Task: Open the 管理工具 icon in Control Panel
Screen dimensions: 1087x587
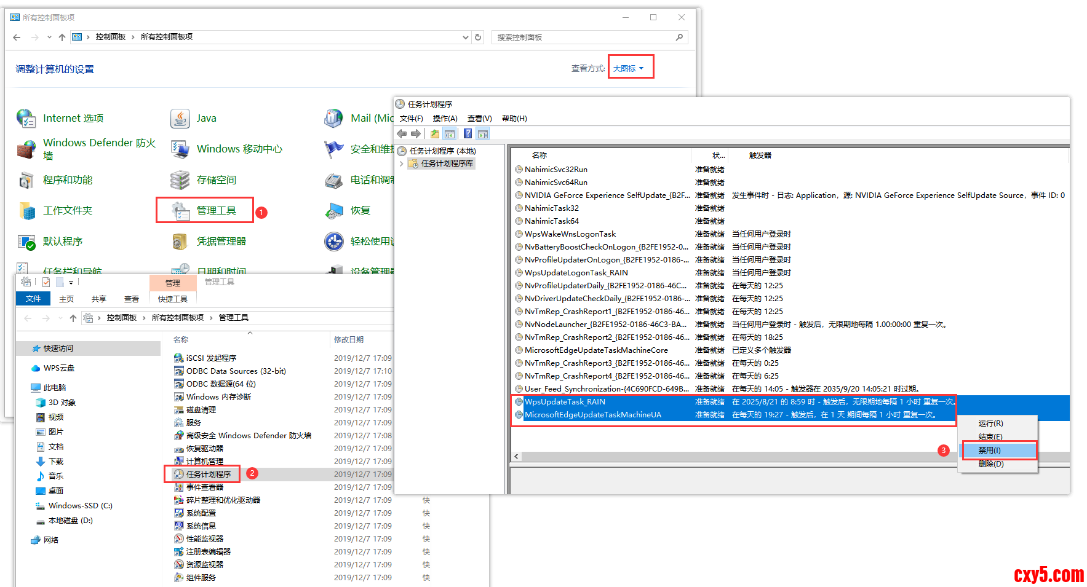Action: point(181,211)
